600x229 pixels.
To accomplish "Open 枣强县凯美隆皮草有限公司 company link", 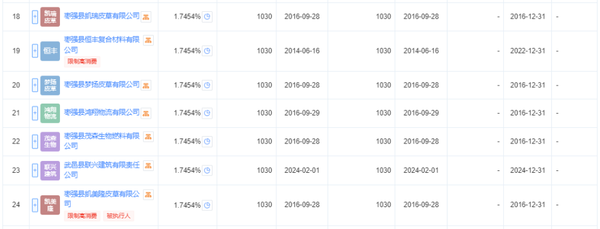I will click(102, 199).
